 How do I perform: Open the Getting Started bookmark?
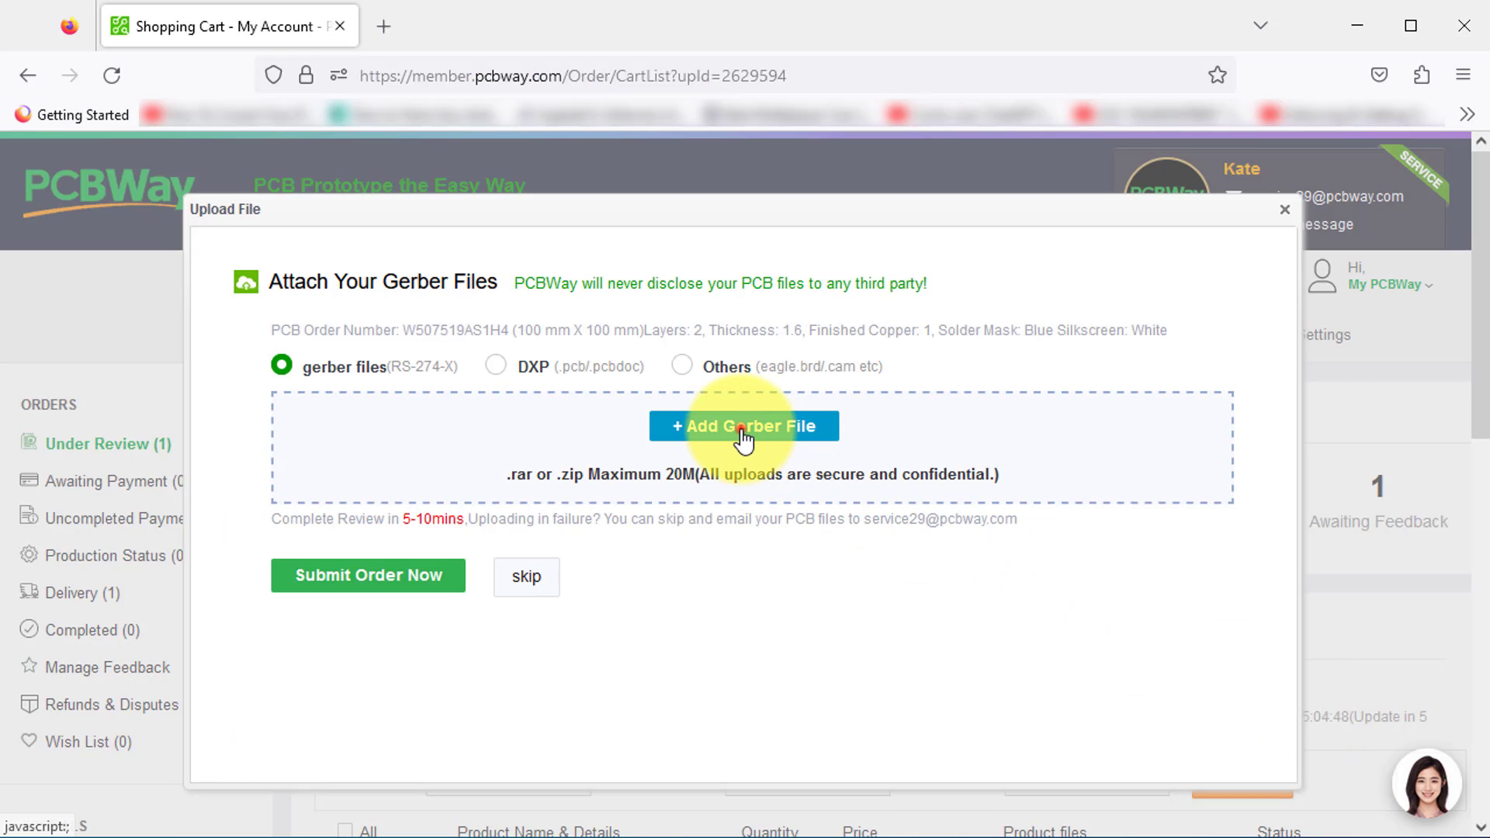pyautogui.click(x=72, y=115)
